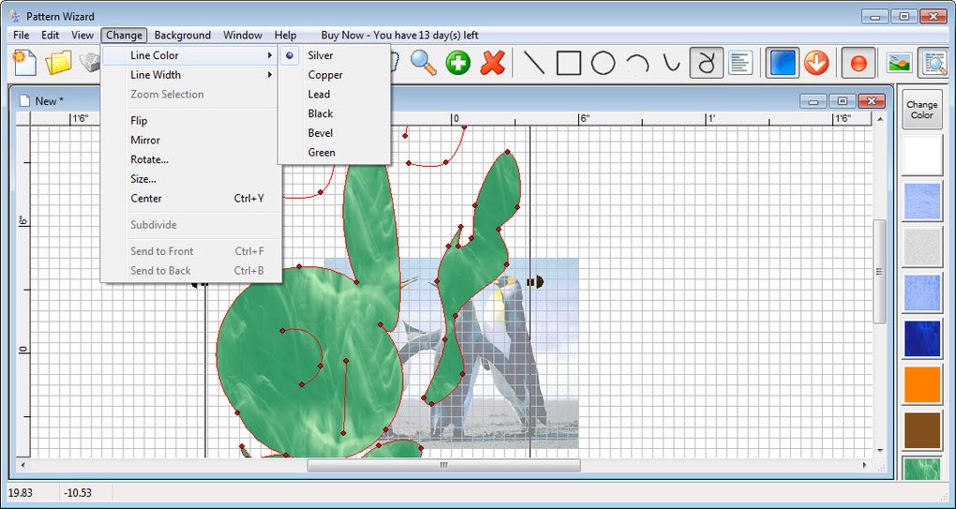Click the landscape background image icon
This screenshot has height=509, width=956.
900,63
